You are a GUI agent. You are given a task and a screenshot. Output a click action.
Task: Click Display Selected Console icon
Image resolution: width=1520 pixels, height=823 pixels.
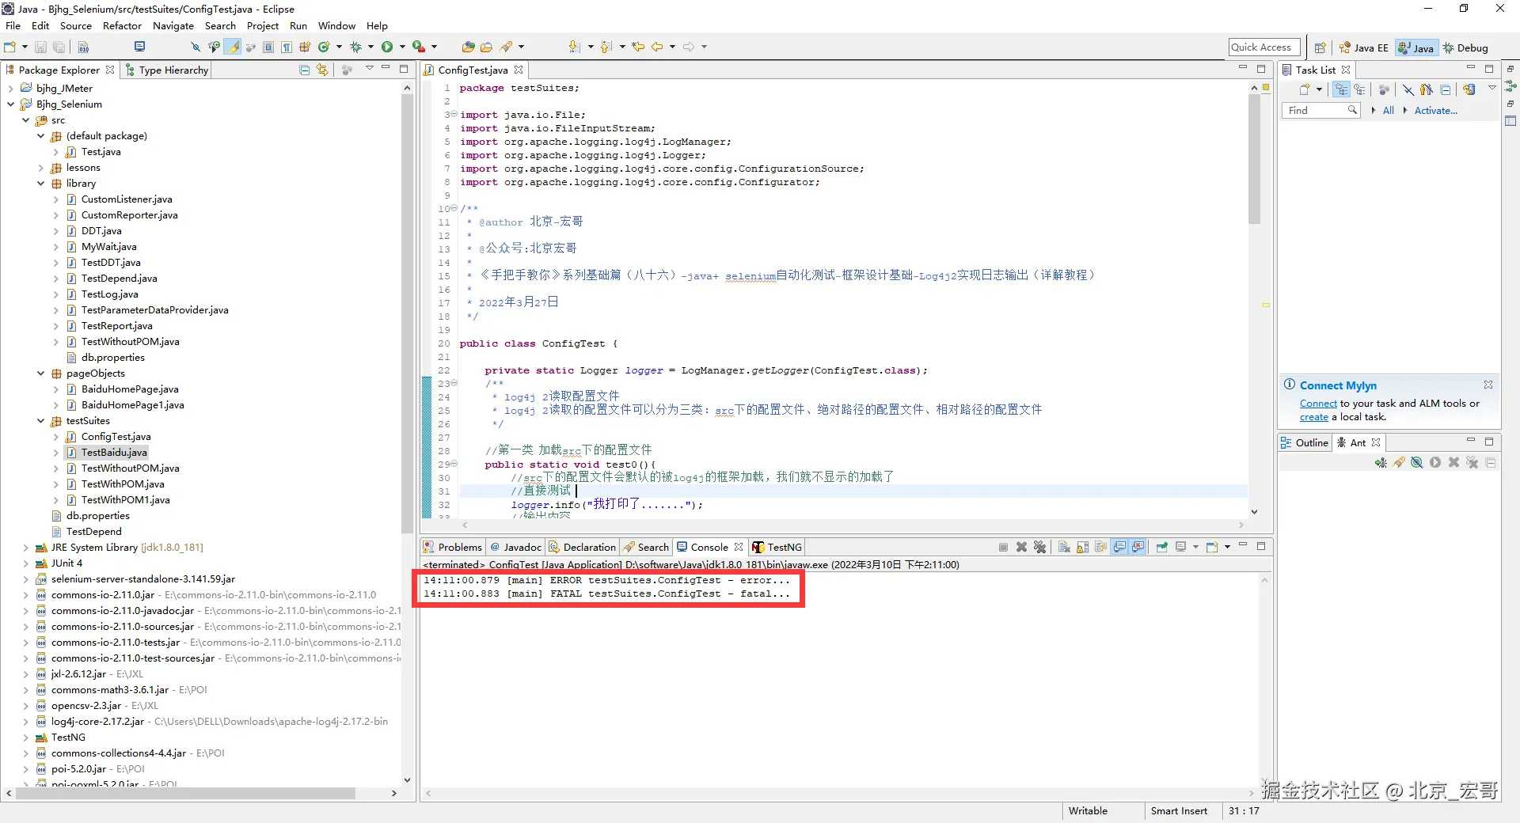point(1180,547)
